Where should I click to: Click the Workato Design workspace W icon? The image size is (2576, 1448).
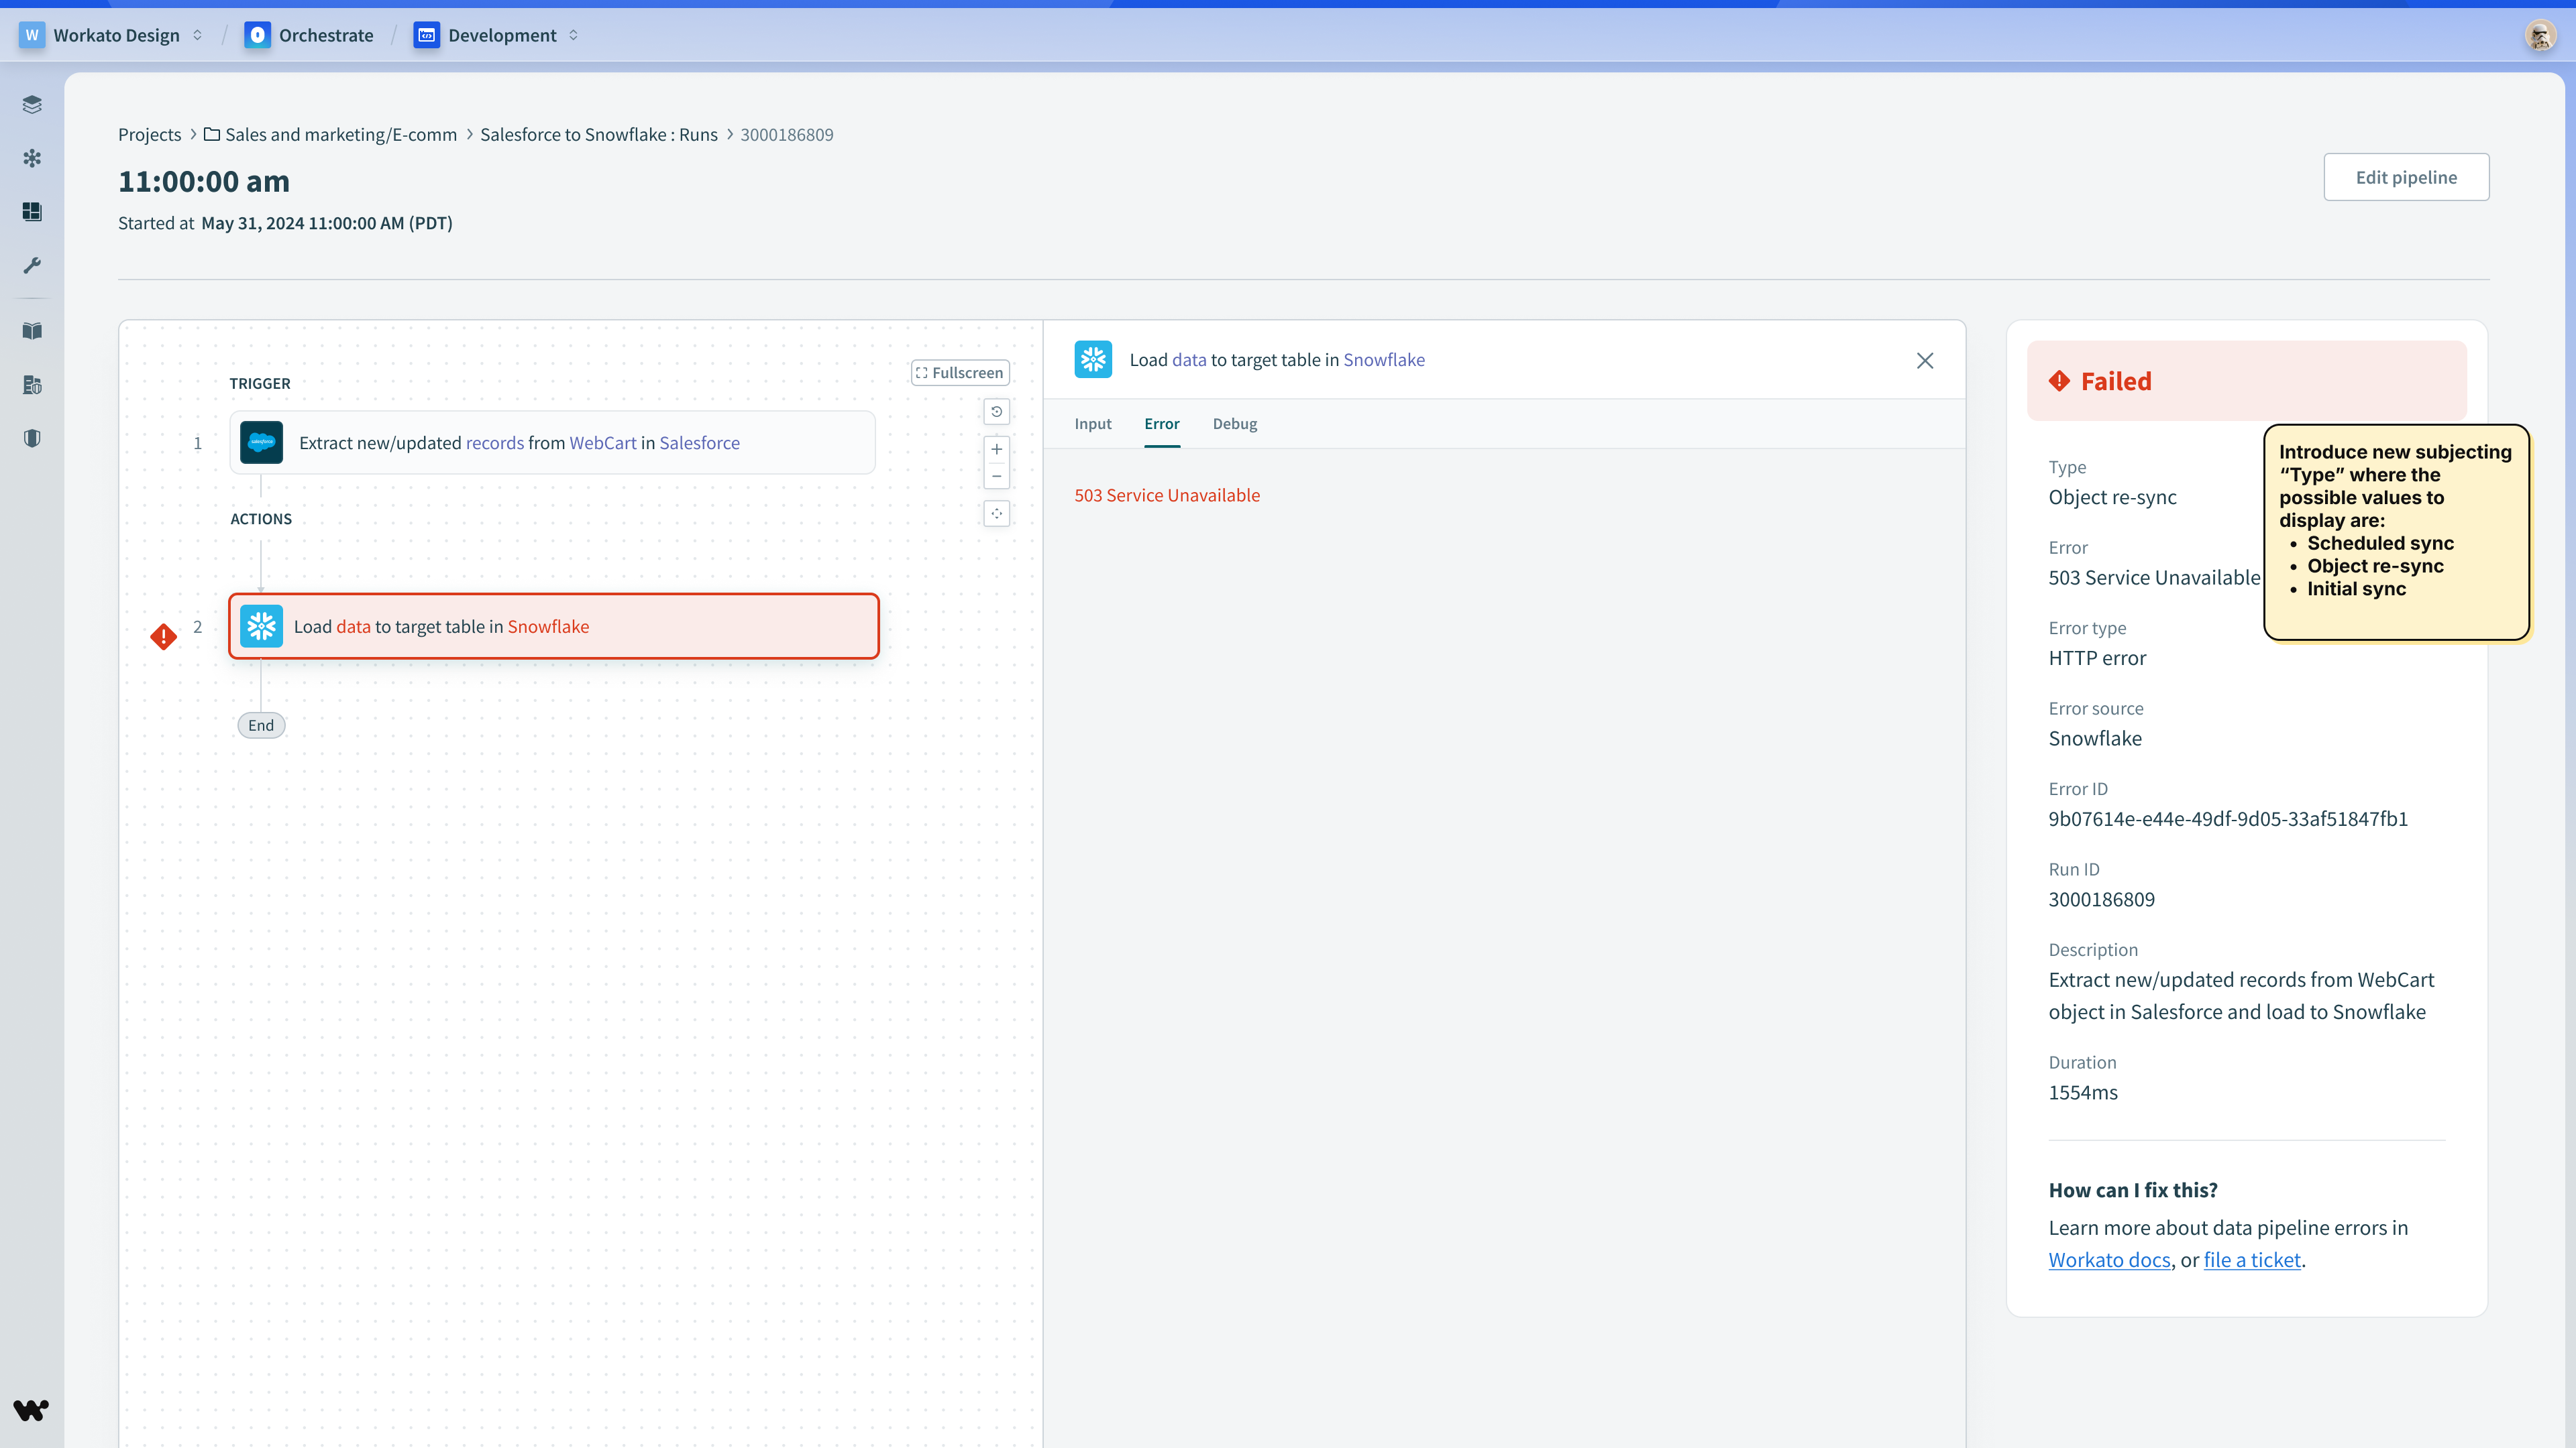[x=32, y=35]
